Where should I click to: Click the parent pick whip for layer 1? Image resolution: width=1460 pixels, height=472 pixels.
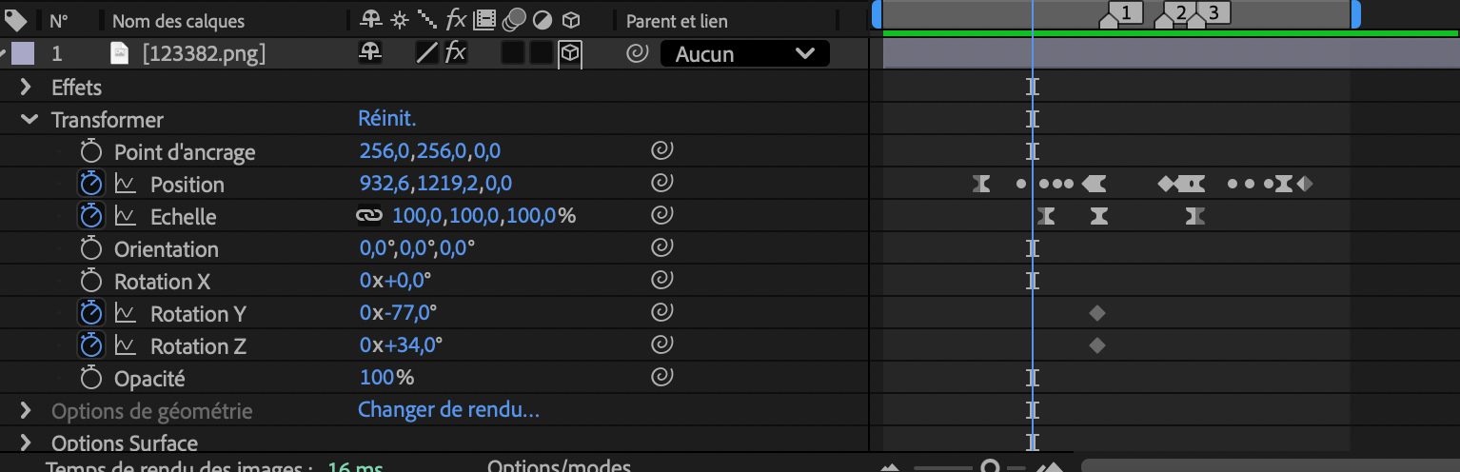coord(637,54)
